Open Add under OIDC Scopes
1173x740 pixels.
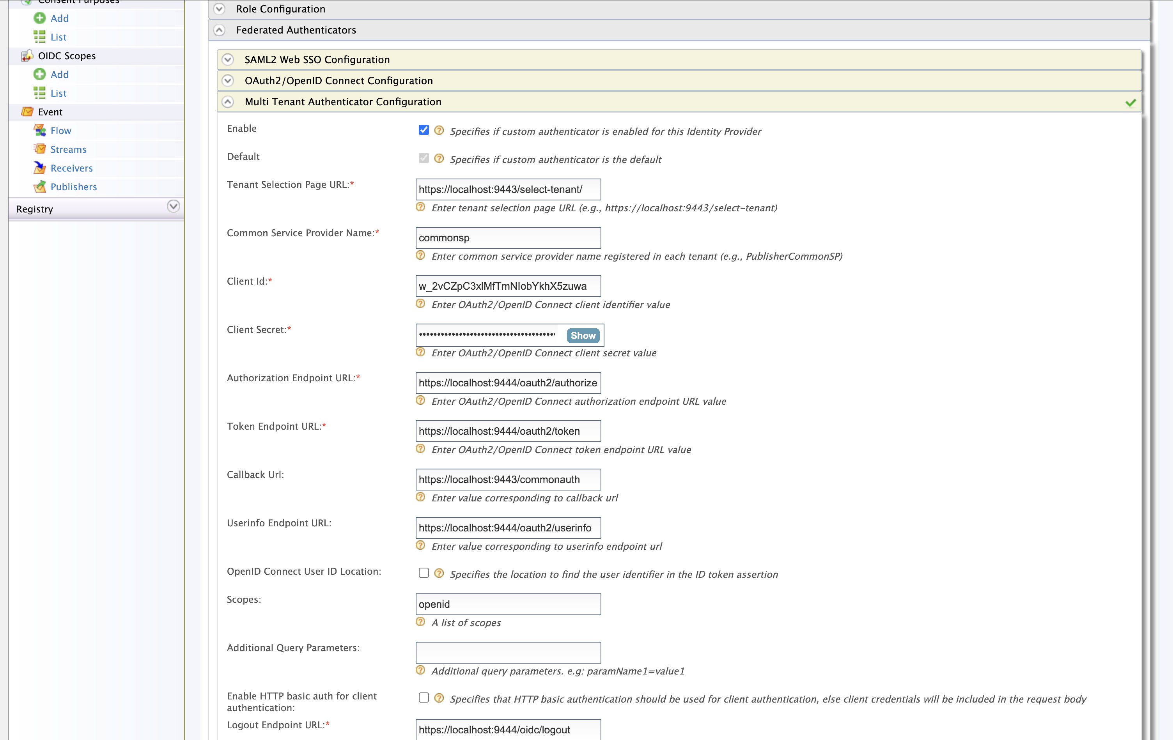pos(59,74)
